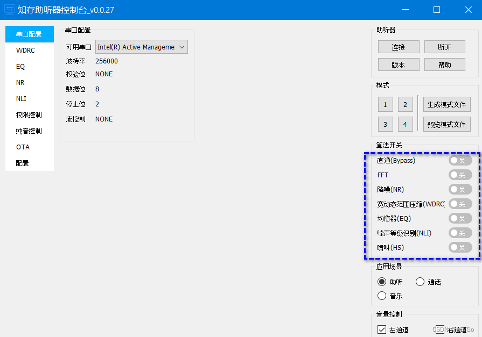Open the EQ sidebar tab
The width and height of the screenshot is (482, 337).
click(x=30, y=66)
